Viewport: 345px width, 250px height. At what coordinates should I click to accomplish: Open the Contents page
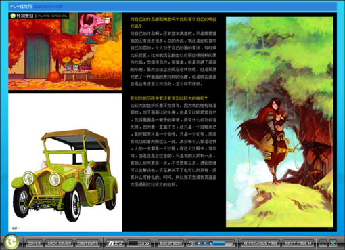87,243
